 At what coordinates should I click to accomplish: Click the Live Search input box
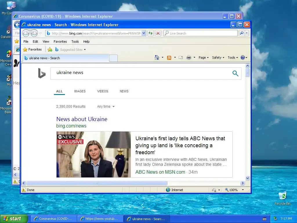[x=200, y=33]
